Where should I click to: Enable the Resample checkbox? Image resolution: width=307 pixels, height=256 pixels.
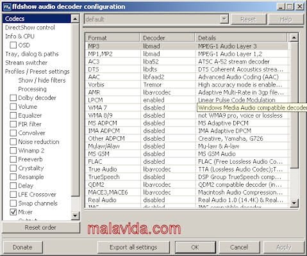[x=13, y=177]
